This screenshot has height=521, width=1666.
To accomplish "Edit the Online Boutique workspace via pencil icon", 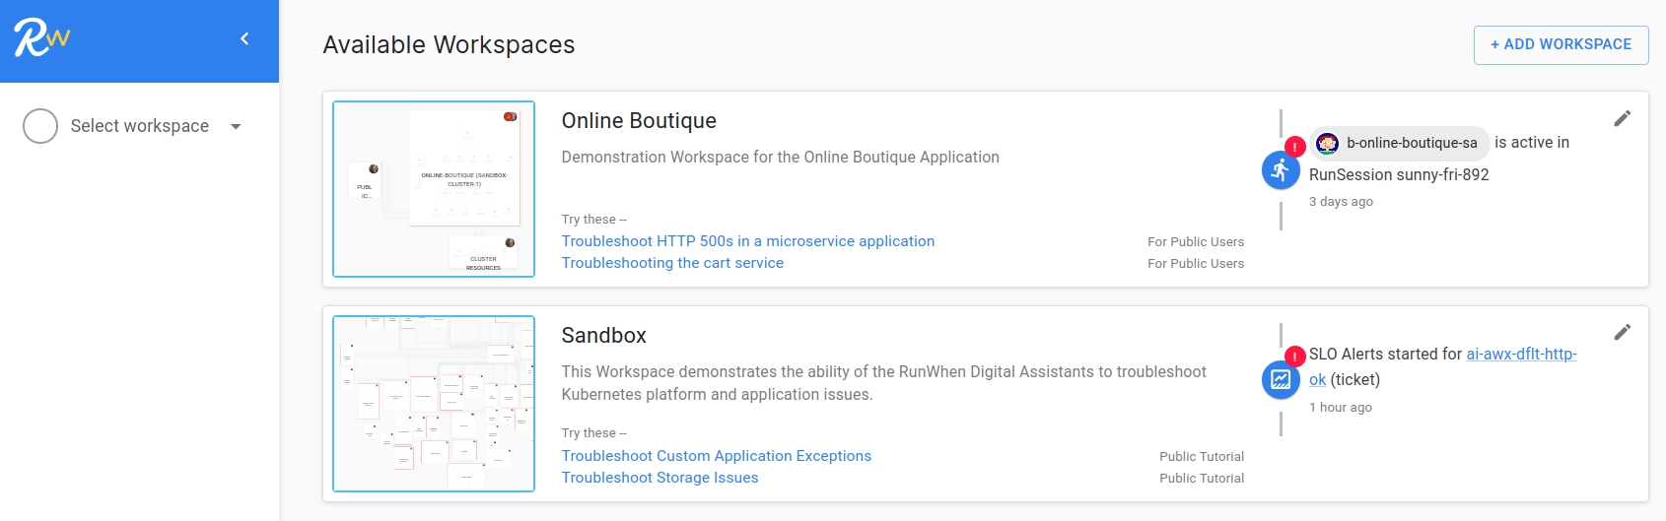I will (1622, 119).
